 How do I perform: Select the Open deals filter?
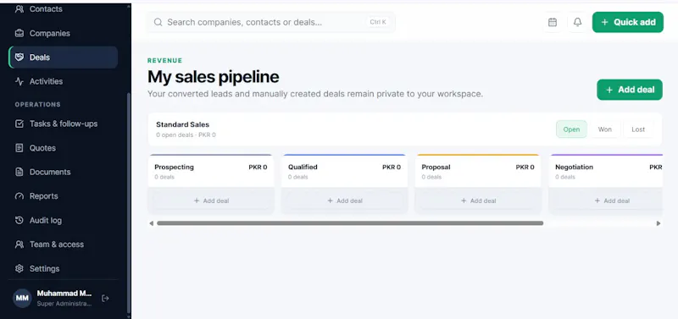coord(571,129)
